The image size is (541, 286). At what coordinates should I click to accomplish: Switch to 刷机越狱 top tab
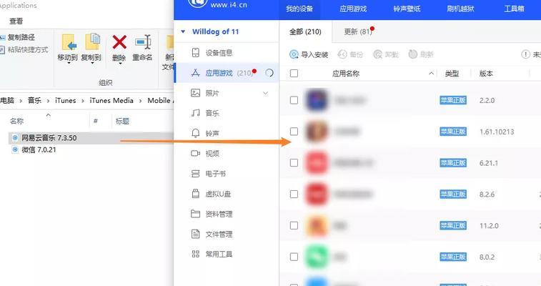click(x=461, y=9)
